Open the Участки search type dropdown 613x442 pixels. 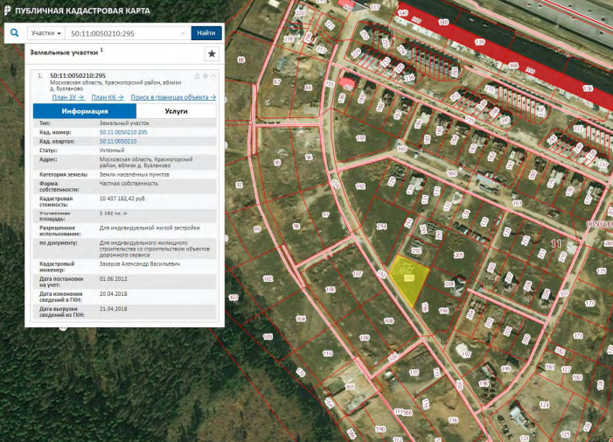click(x=46, y=33)
